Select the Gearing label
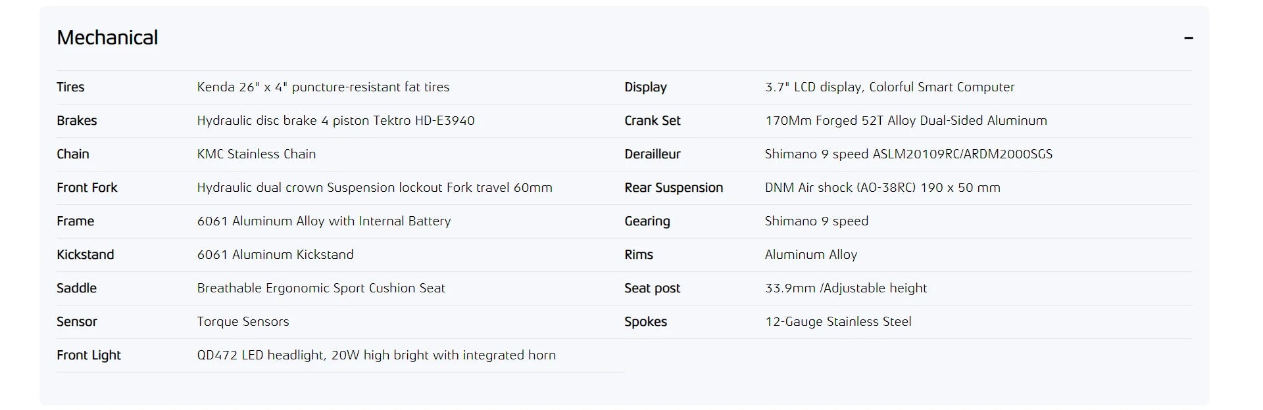This screenshot has height=410, width=1263. click(x=647, y=221)
